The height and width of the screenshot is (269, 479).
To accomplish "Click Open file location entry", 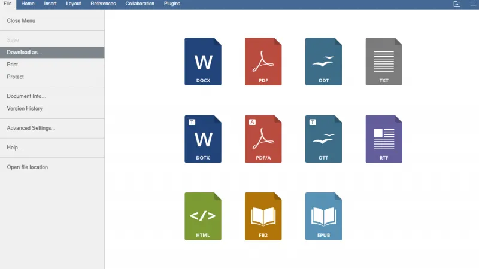I will 52,167.
